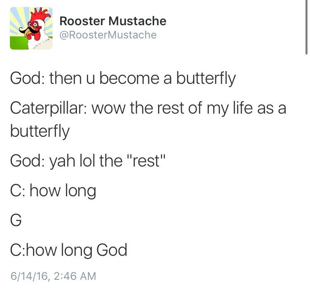Click standalone "butterfly" on the third text line
Viewport: 310px width, 293px height.
click(40, 132)
